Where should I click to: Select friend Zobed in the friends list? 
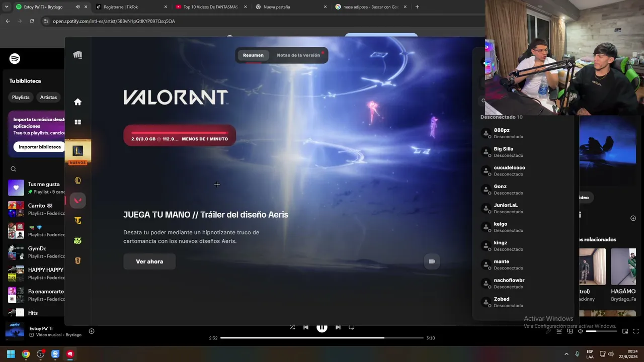point(523,302)
